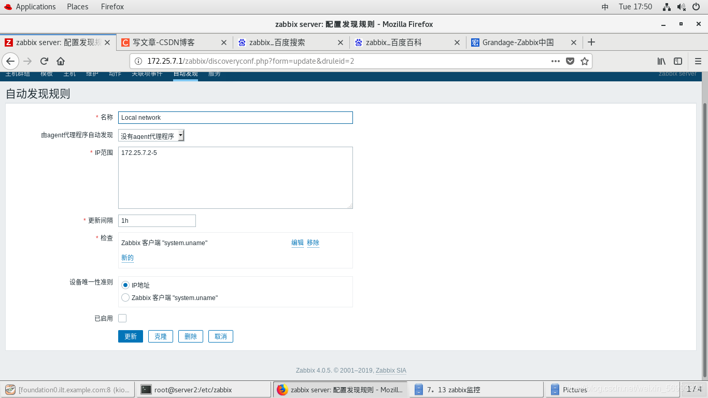Go to the Firefox home page

(x=61, y=61)
